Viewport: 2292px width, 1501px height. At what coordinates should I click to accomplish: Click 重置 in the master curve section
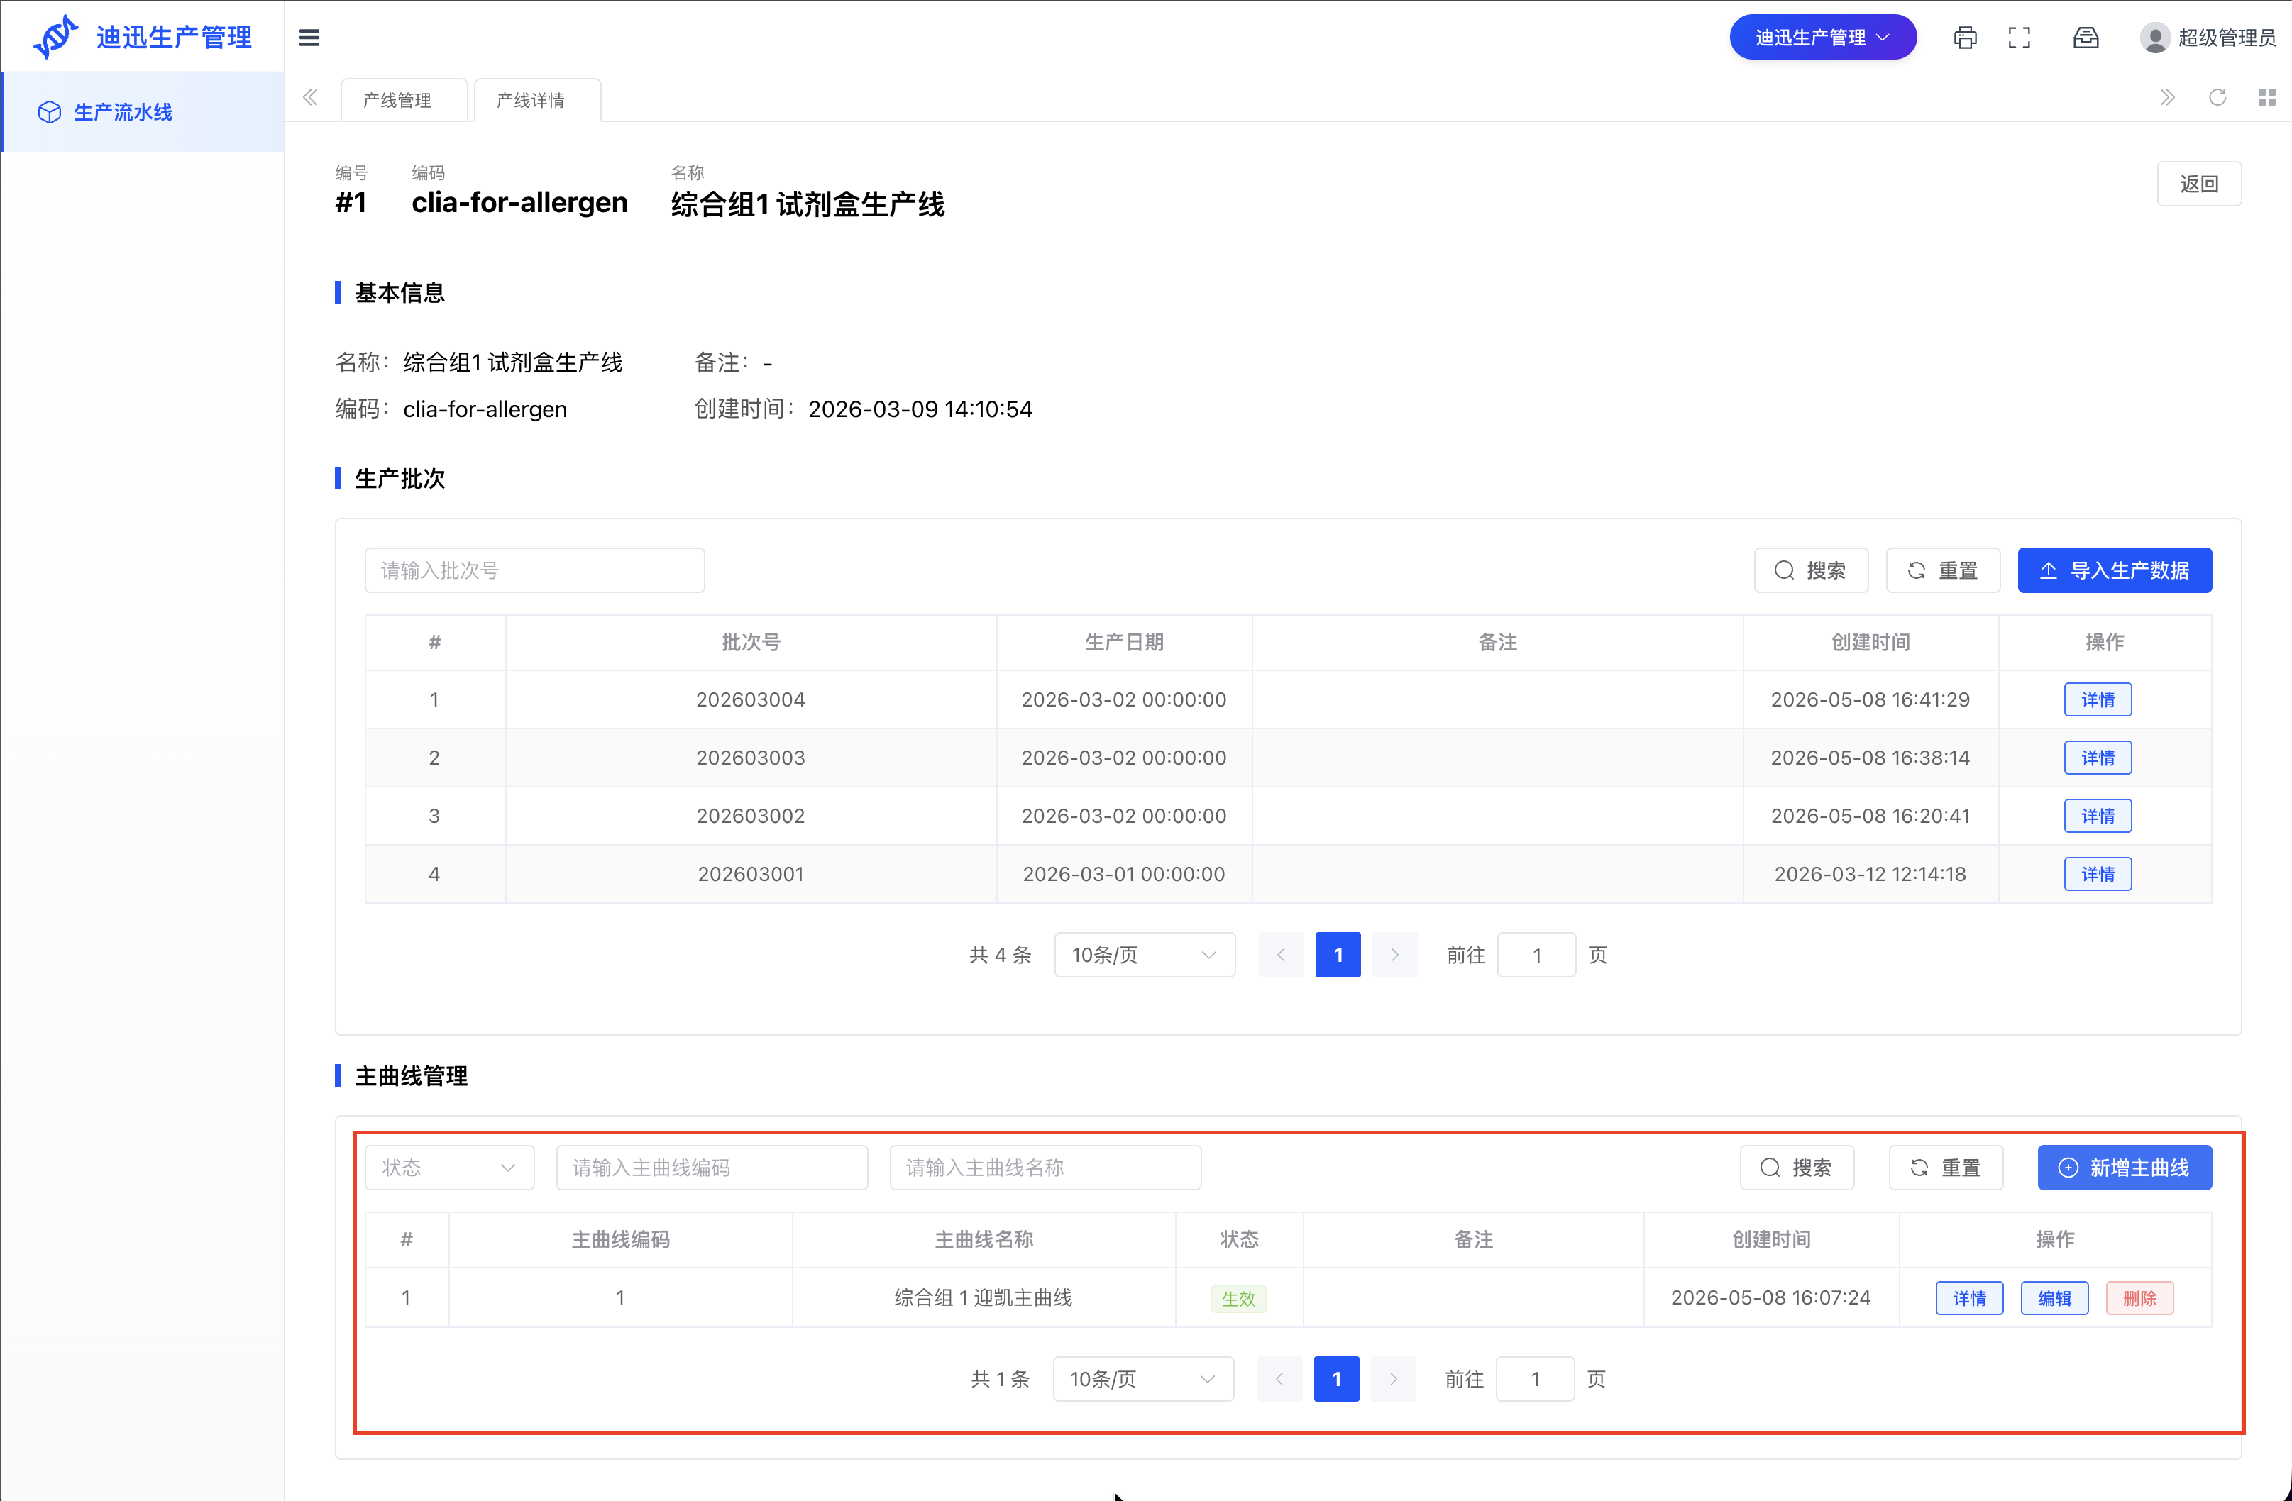click(x=1945, y=1168)
